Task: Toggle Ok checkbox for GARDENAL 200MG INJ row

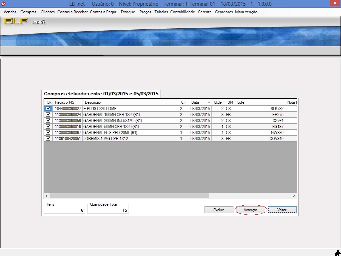Action: (48, 120)
